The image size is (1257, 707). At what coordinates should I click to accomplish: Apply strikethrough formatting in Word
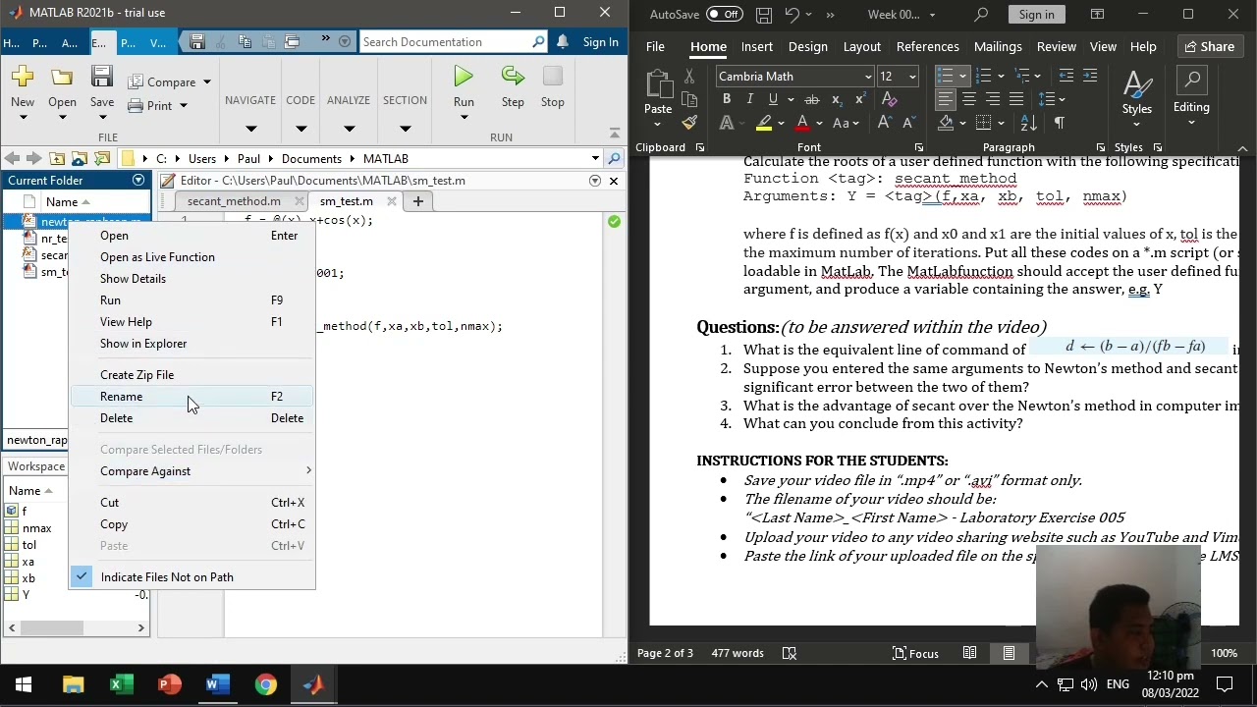click(811, 99)
